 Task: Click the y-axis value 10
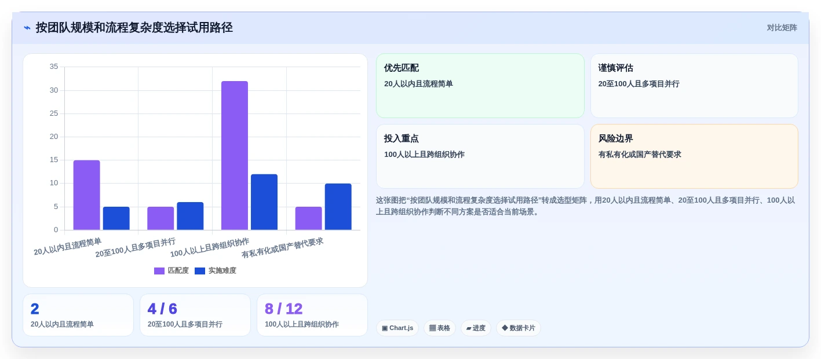(x=54, y=183)
